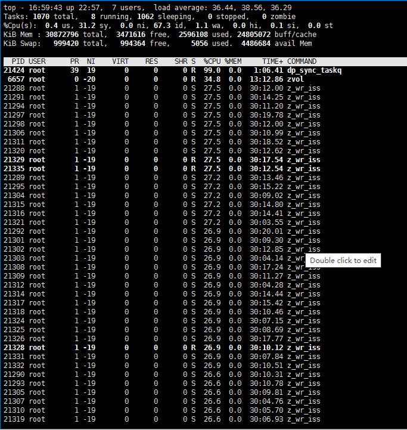Select the TIME+ column header
This screenshot has height=430, width=407.
(272, 61)
